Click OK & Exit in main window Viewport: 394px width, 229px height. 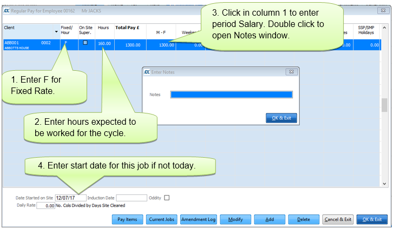[x=372, y=219]
